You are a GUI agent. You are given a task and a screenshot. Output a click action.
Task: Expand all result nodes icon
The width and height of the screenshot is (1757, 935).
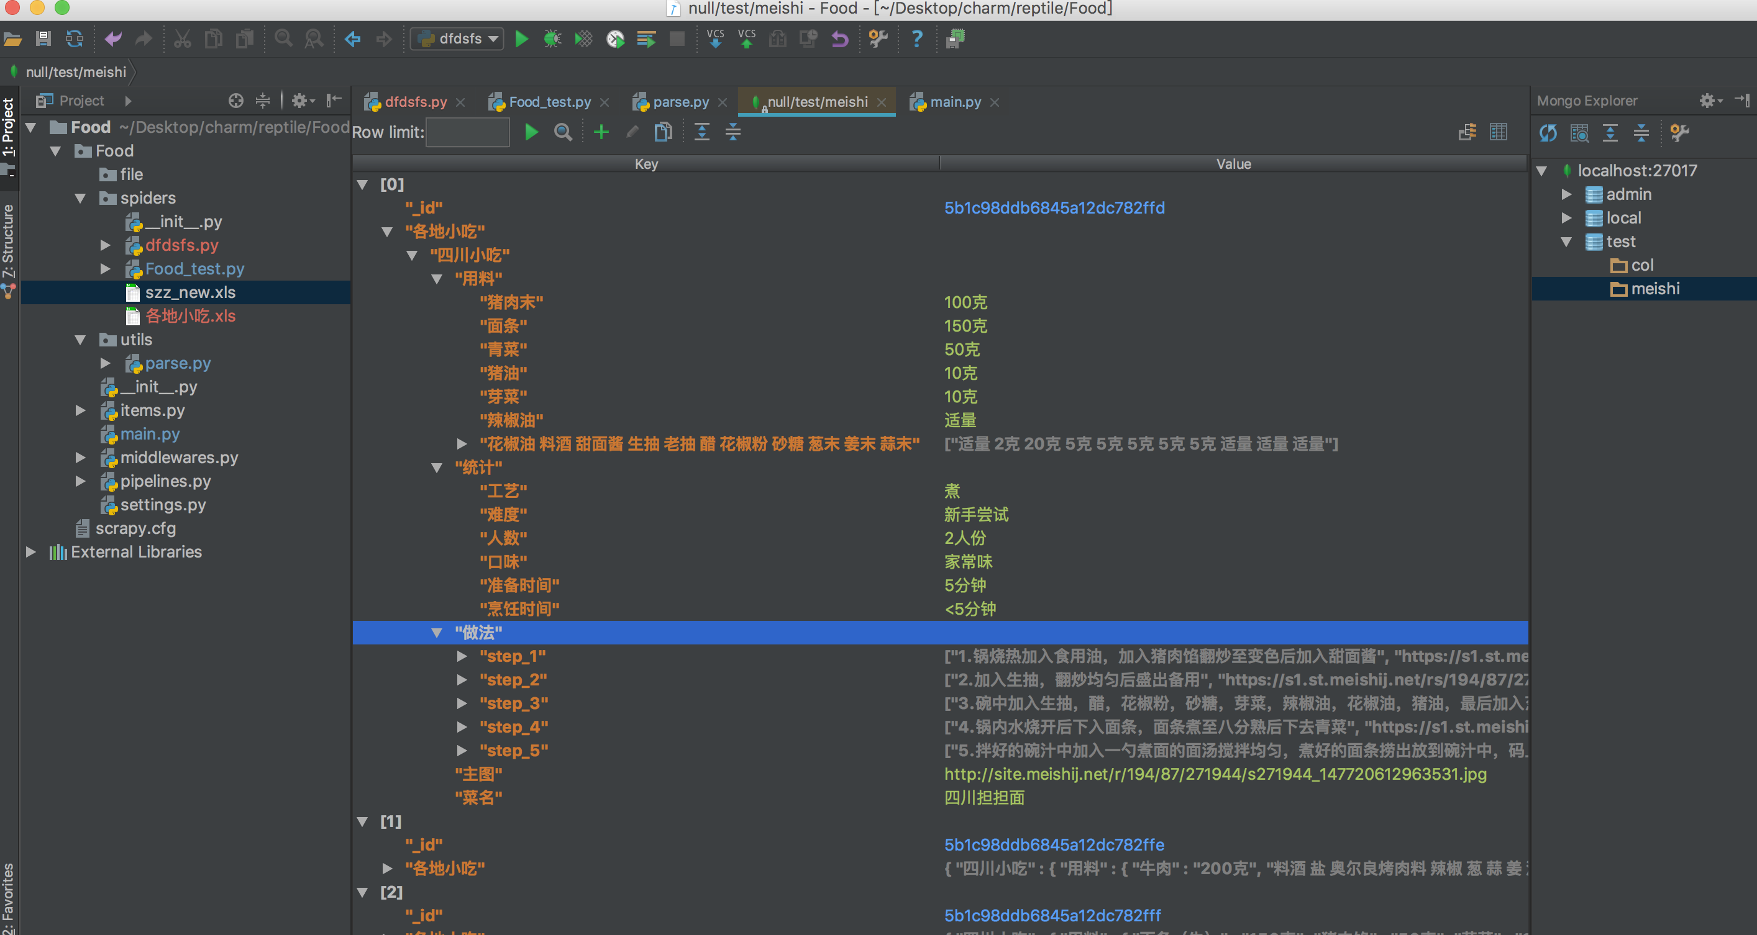coord(702,132)
